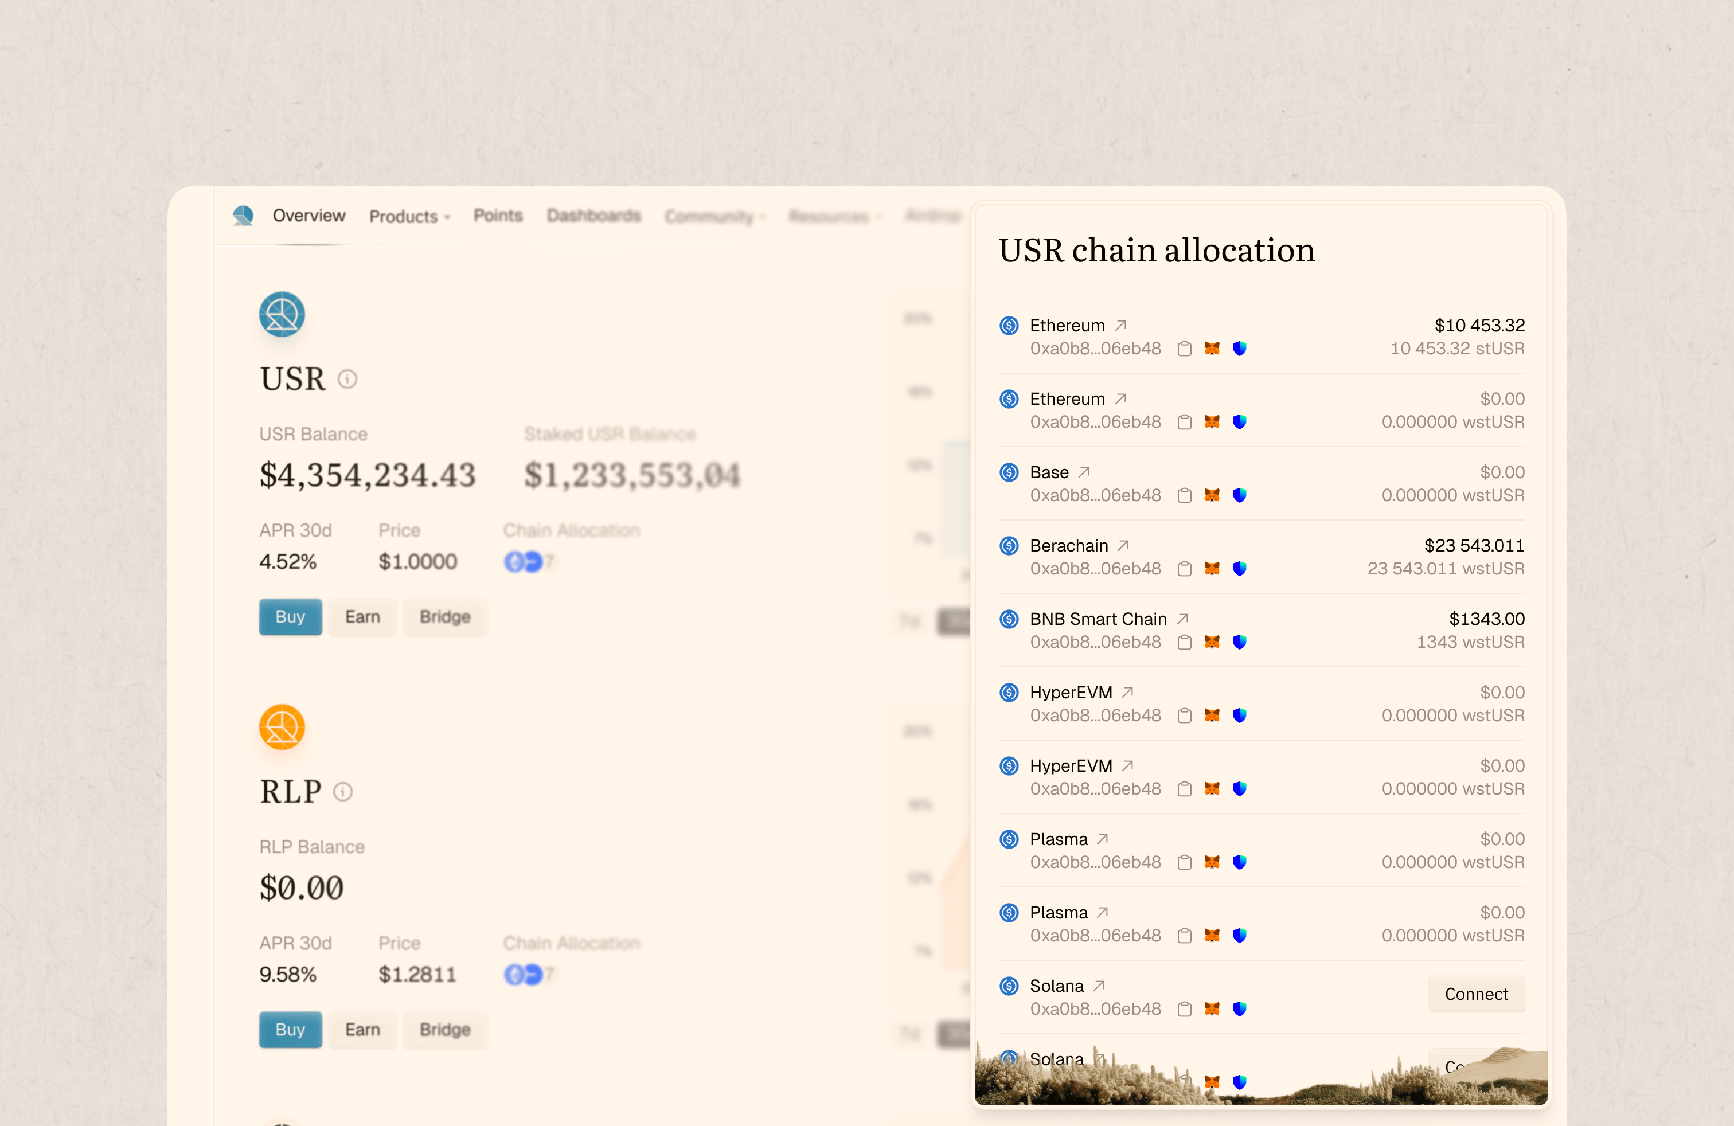Open the USR info tooltip
1734x1126 pixels.
[347, 379]
